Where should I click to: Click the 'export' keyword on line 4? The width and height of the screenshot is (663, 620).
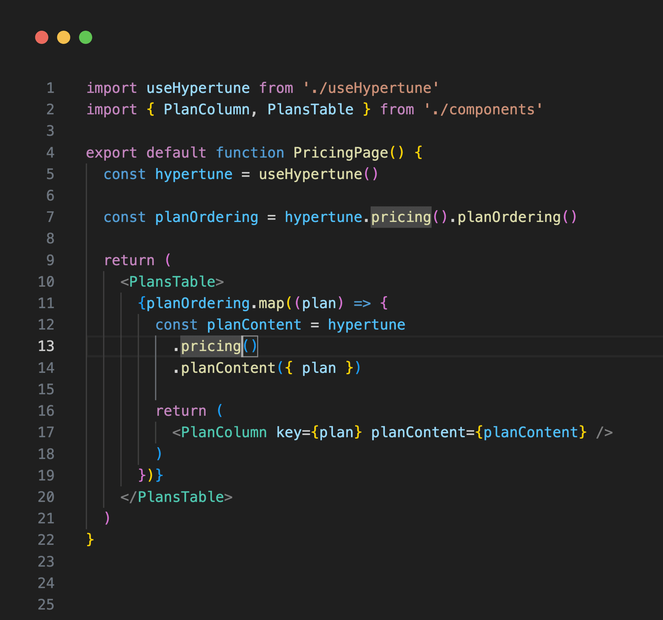[111, 153]
